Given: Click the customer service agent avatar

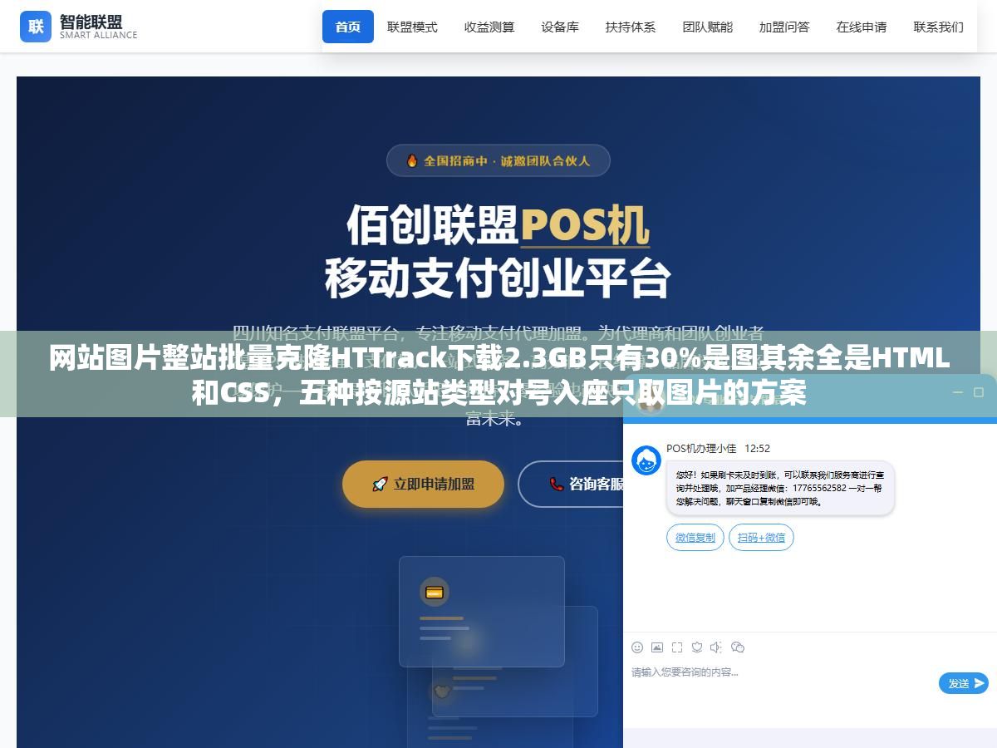Looking at the screenshot, I should [646, 460].
